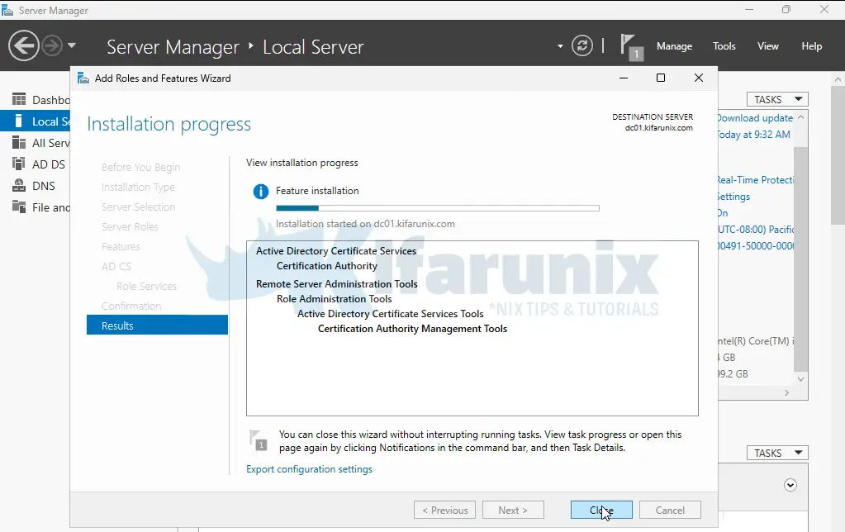Minimize the Add Roles and Features Wizard

[x=624, y=78]
